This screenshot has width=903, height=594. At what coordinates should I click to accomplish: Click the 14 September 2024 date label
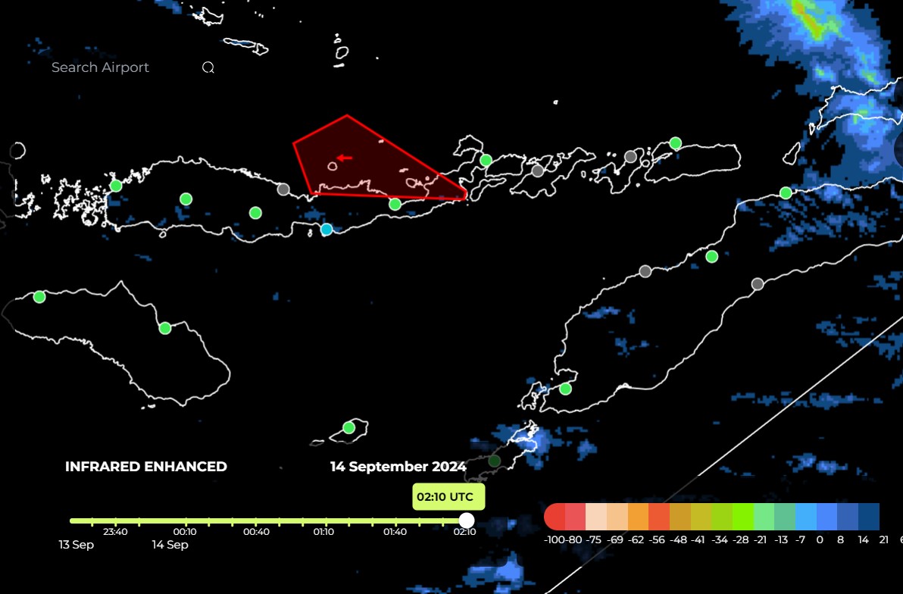pos(398,467)
